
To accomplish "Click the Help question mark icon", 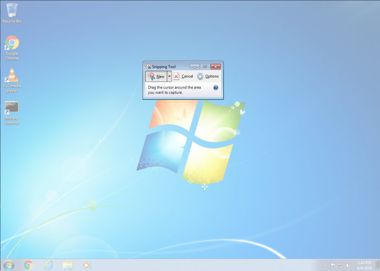I will click(x=216, y=87).
